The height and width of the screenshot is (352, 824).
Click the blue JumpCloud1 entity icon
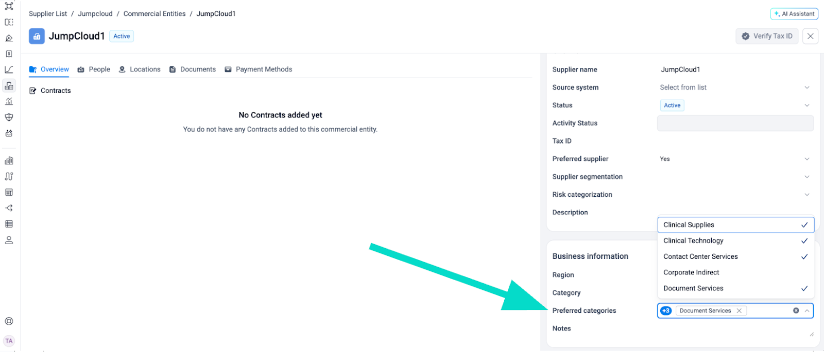(37, 36)
